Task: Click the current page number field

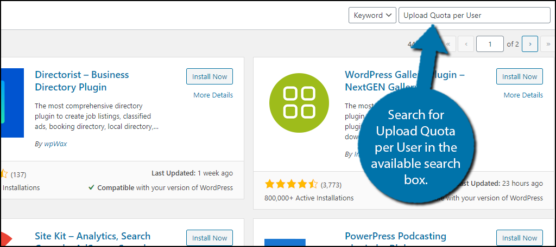Action: 490,44
